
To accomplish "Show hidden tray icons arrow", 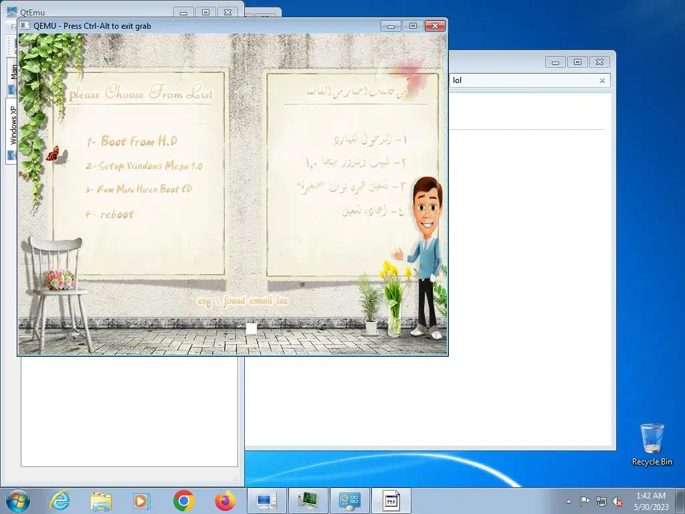I will 569,501.
